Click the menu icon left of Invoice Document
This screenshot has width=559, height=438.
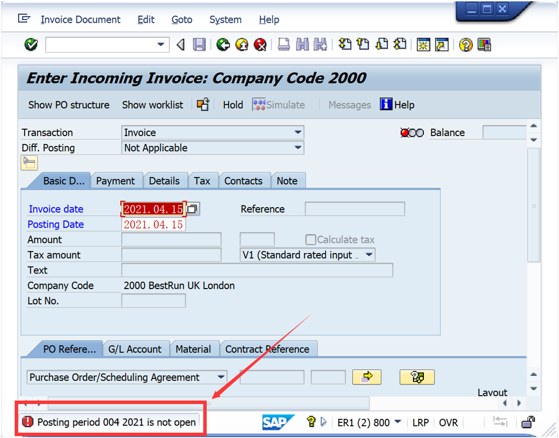click(24, 18)
